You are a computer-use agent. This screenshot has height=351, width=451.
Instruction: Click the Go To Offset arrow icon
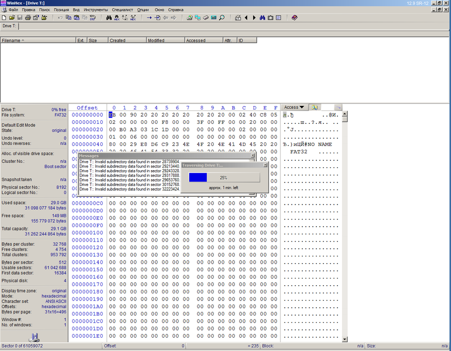(149, 17)
